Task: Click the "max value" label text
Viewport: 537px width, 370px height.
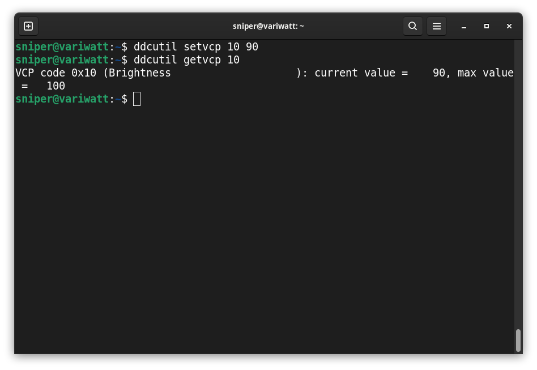Action: coord(485,73)
